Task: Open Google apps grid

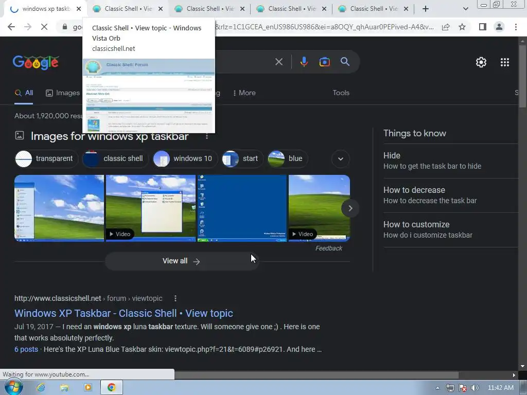Action: click(504, 62)
